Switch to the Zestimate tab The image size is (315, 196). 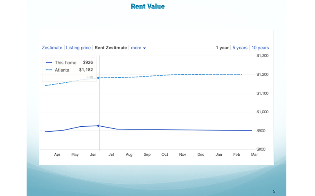52,48
